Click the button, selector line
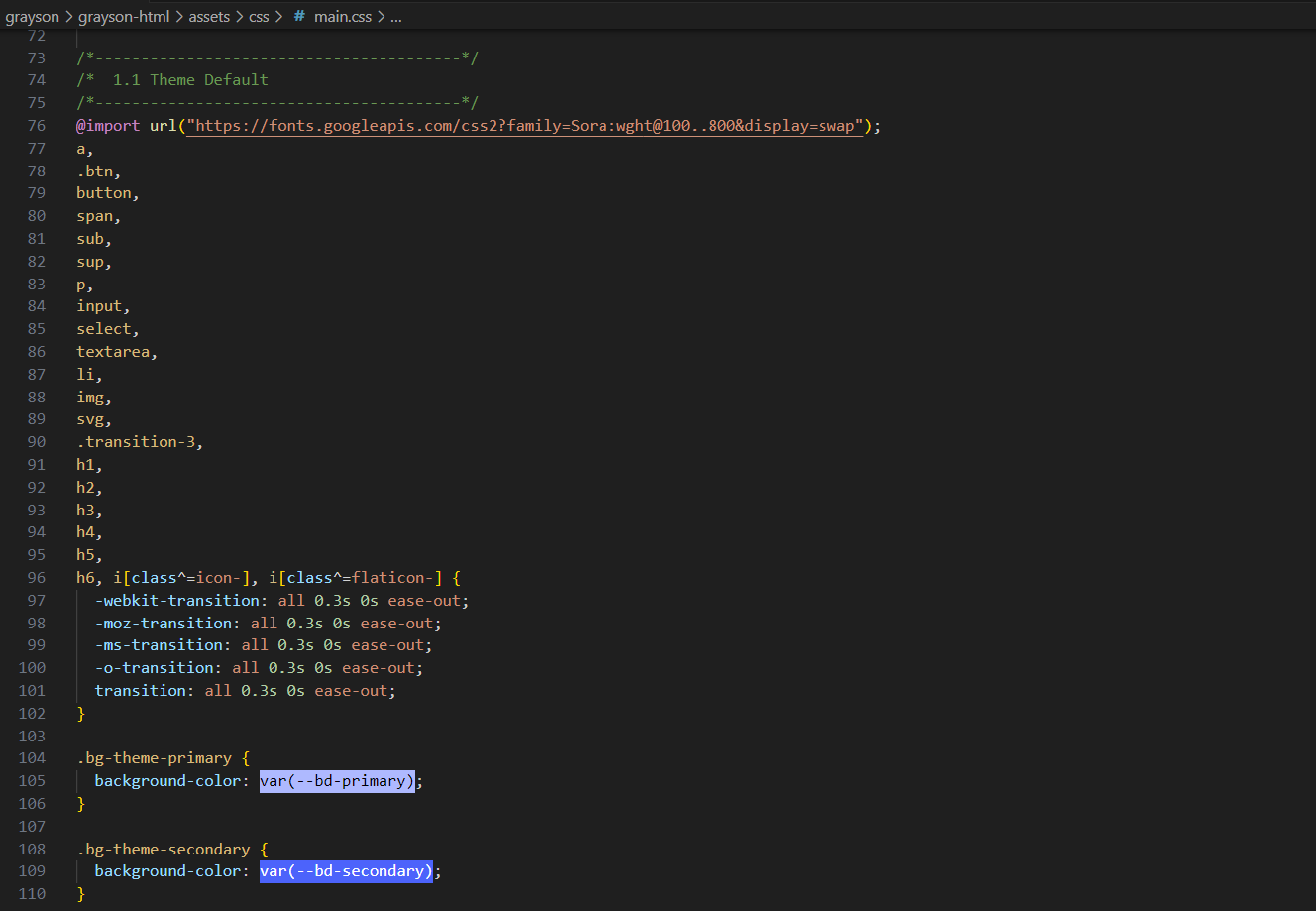The image size is (1316, 911). tap(108, 193)
